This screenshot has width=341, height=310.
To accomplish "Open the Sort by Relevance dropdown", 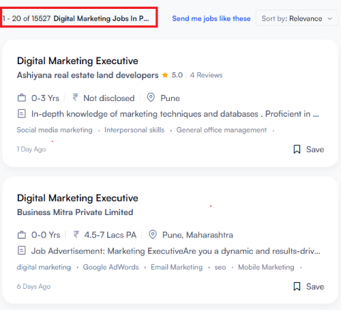I will pos(297,18).
